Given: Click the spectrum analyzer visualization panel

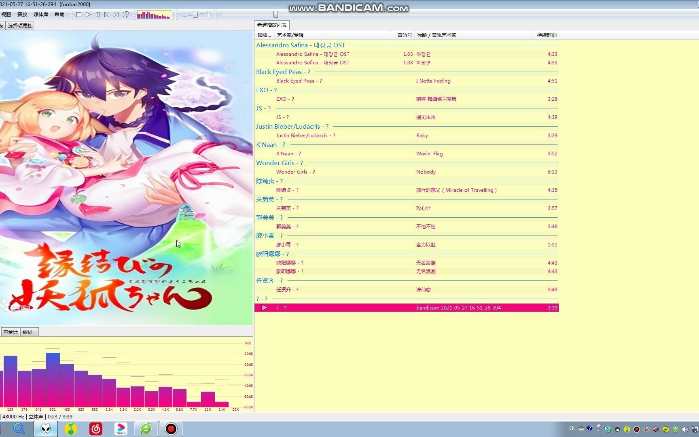Looking at the screenshot, I should point(126,375).
